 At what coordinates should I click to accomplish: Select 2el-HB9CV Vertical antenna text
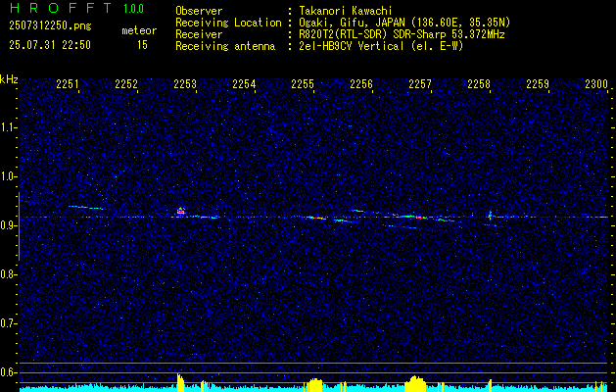pos(381,46)
